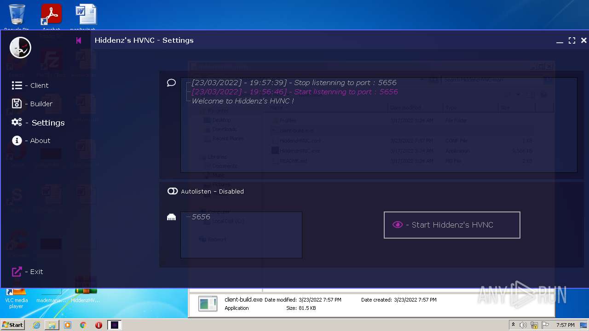This screenshot has width=589, height=331.
Task: Select the Welcome to Hiddenz's HVNC line
Action: 243,101
